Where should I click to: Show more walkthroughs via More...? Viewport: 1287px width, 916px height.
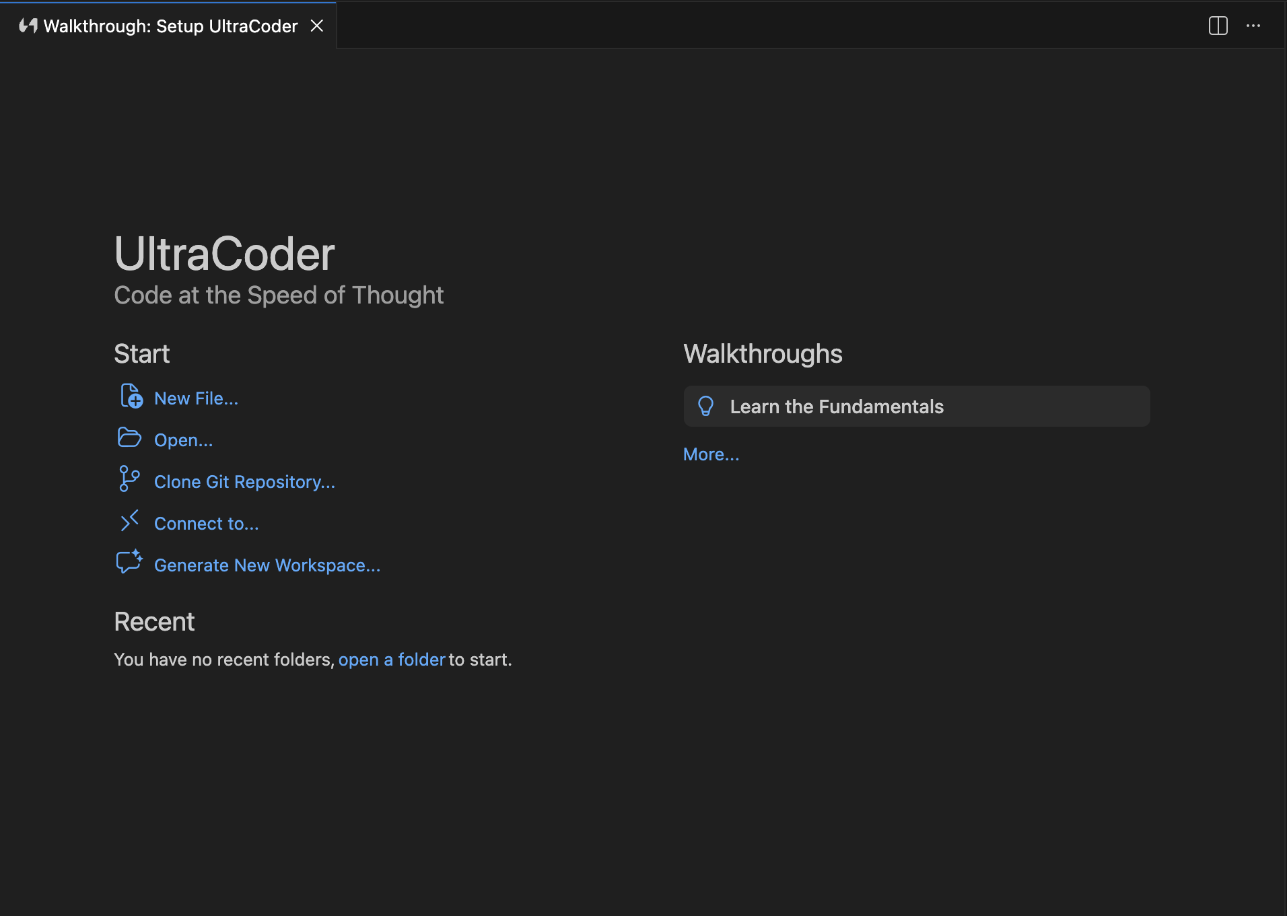click(x=711, y=454)
